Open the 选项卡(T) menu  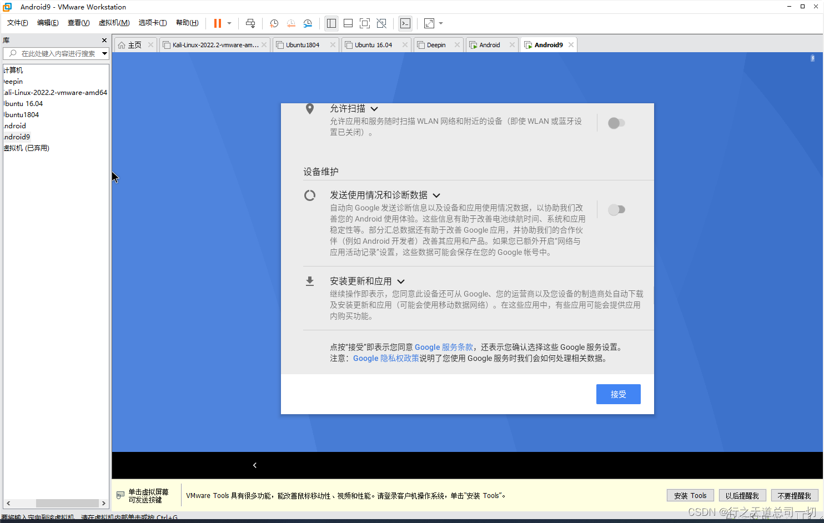(x=153, y=23)
